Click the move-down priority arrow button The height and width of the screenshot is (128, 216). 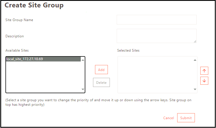click(x=204, y=81)
